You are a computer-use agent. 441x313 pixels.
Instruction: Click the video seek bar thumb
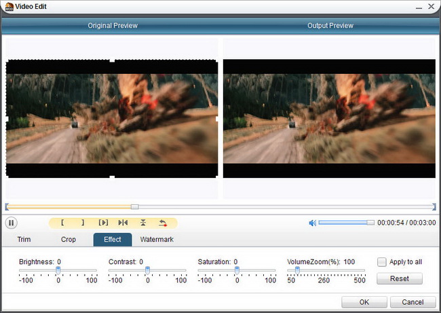[x=135, y=207]
